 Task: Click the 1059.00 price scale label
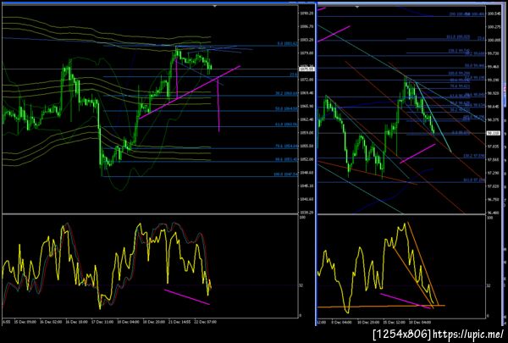click(x=306, y=133)
